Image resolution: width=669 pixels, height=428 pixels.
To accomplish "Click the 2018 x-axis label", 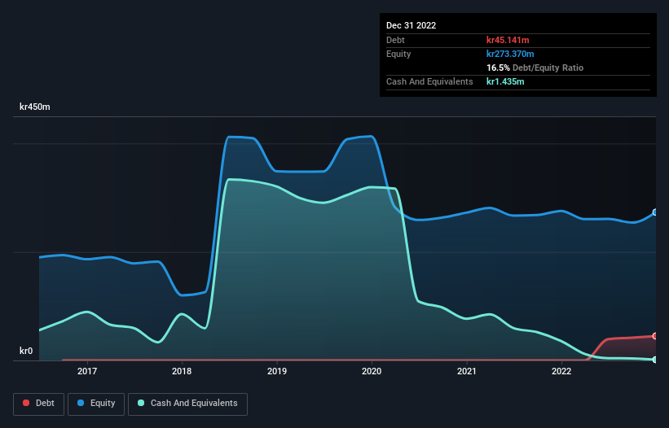I will 182,371.
